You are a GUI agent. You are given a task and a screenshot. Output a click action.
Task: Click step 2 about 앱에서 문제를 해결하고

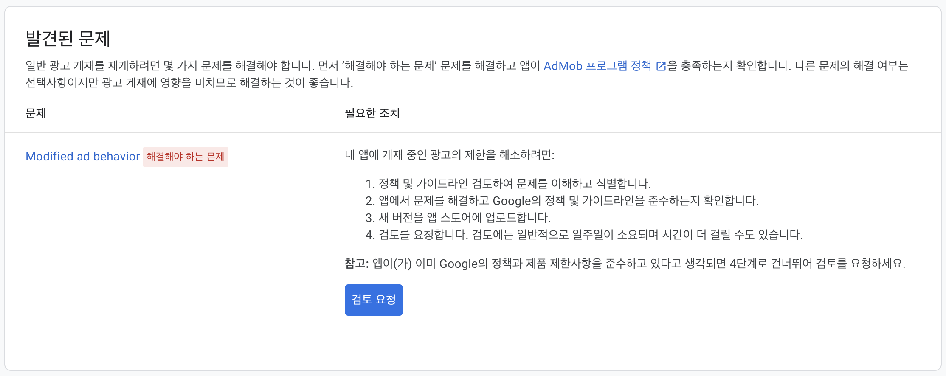568,201
